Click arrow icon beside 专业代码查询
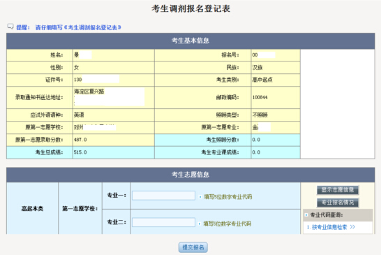The image size is (381, 255). pos(306,215)
